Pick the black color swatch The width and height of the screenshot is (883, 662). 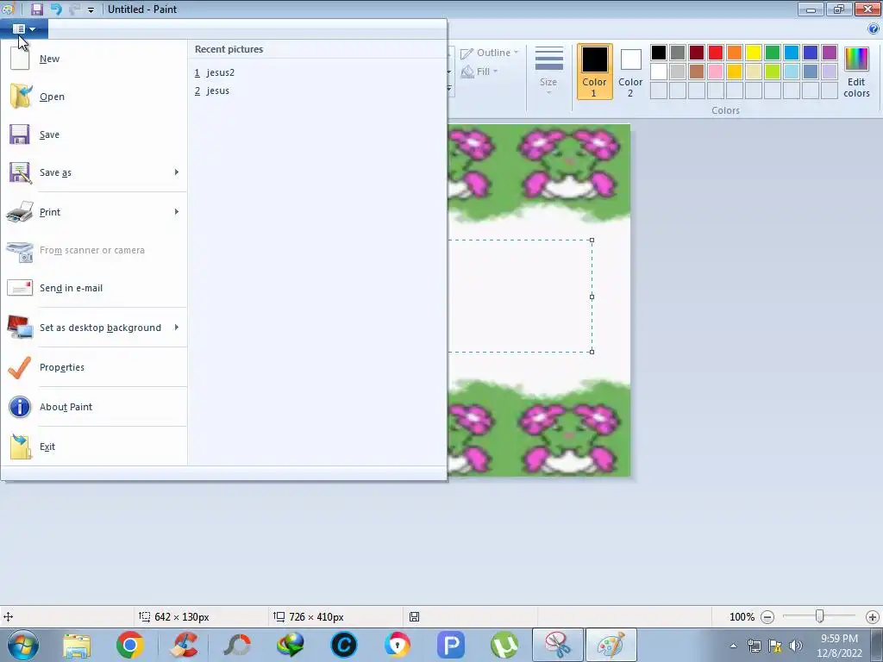click(x=658, y=53)
